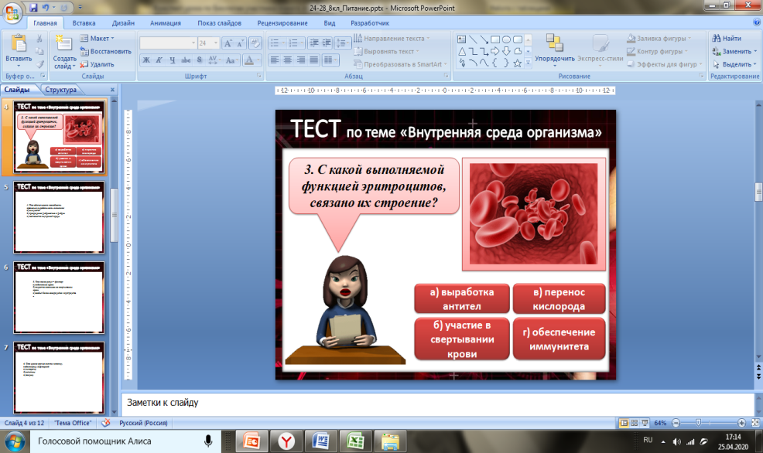763x453 pixels.
Task: Start slideshow view from the status bar
Action: click(x=642, y=423)
